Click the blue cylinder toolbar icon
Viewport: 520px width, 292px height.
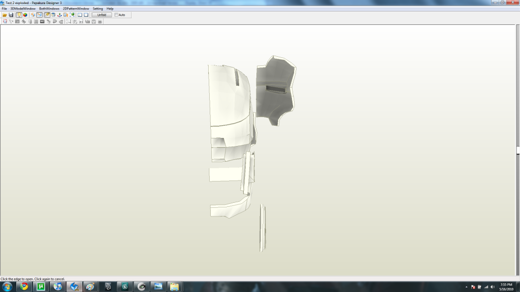53,15
